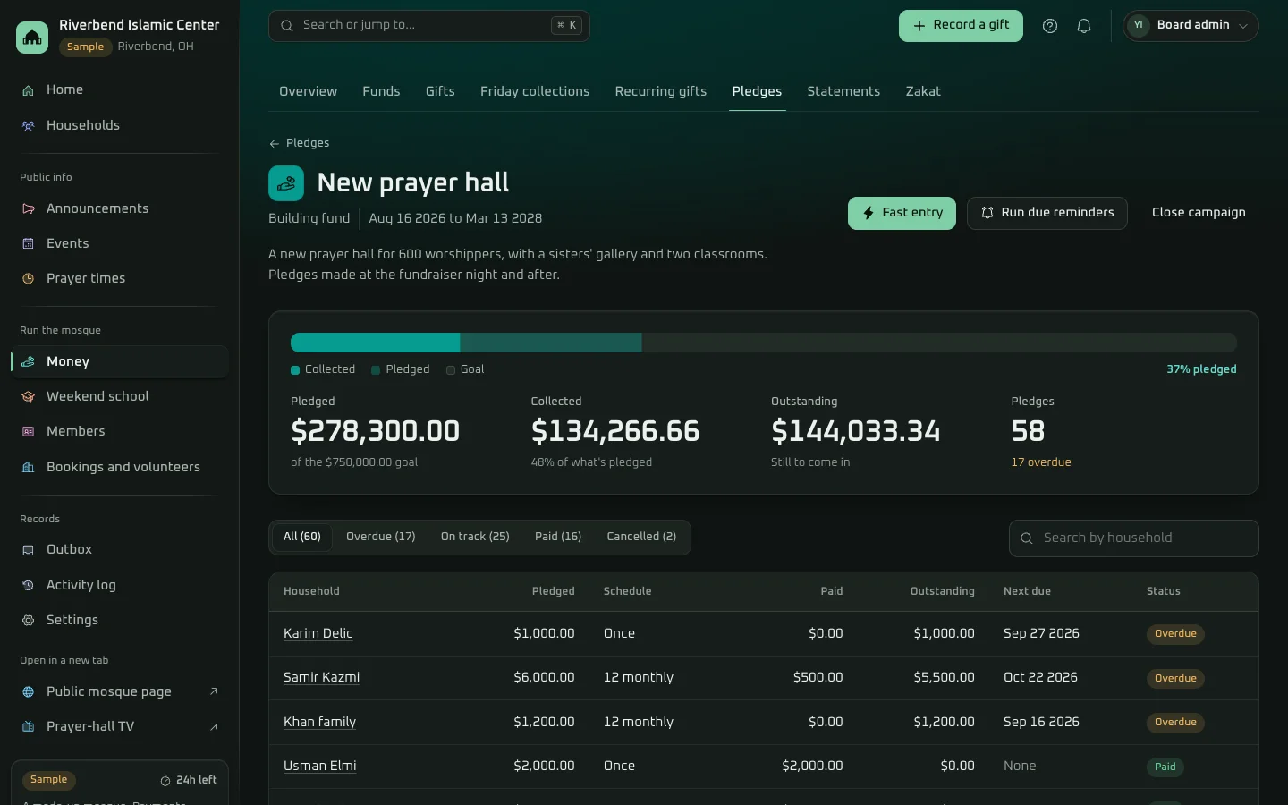
Task: Show Cancelled (2) pledges
Action: [641, 537]
